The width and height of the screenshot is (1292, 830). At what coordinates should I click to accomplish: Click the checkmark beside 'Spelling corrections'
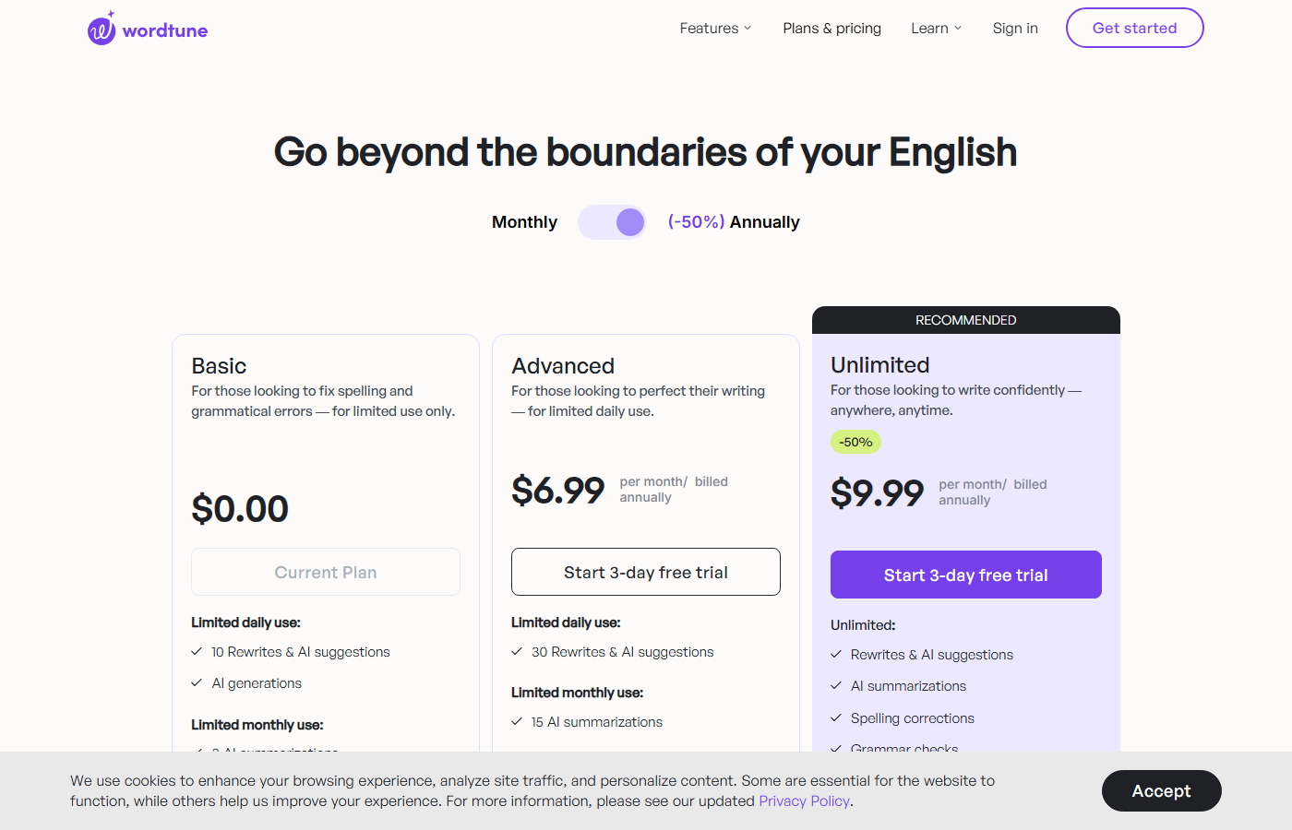(x=838, y=717)
